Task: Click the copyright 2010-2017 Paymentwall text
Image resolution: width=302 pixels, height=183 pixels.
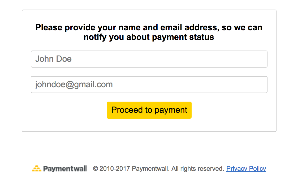Action: (x=131, y=169)
